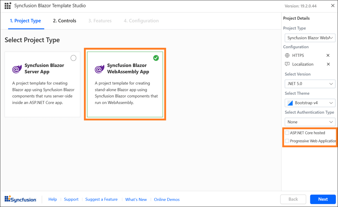The image size is (338, 207).
Task: Remove HTTPS configuration with its X icon
Action: (328, 55)
